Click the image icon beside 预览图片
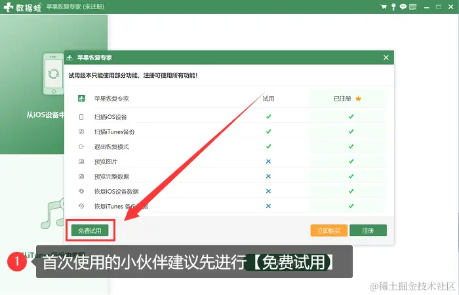The image size is (459, 295). coord(81,162)
